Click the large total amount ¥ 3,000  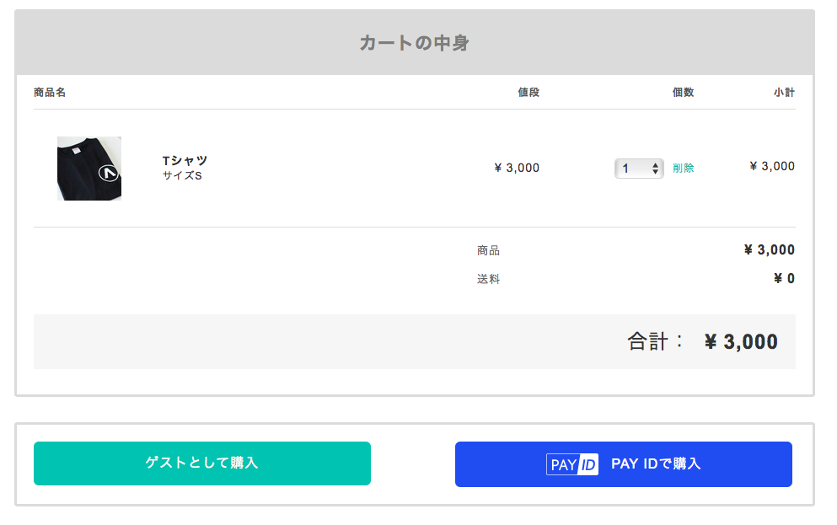point(741,341)
